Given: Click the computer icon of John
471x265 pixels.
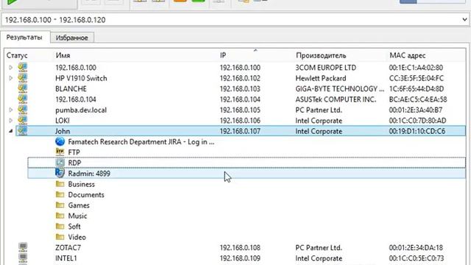Looking at the screenshot, I should [23, 131].
